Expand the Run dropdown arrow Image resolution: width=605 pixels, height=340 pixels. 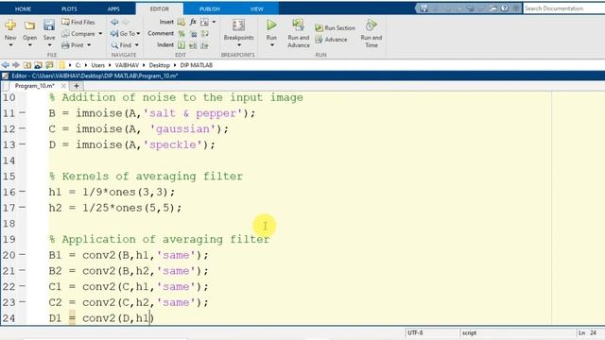pyautogui.click(x=271, y=45)
